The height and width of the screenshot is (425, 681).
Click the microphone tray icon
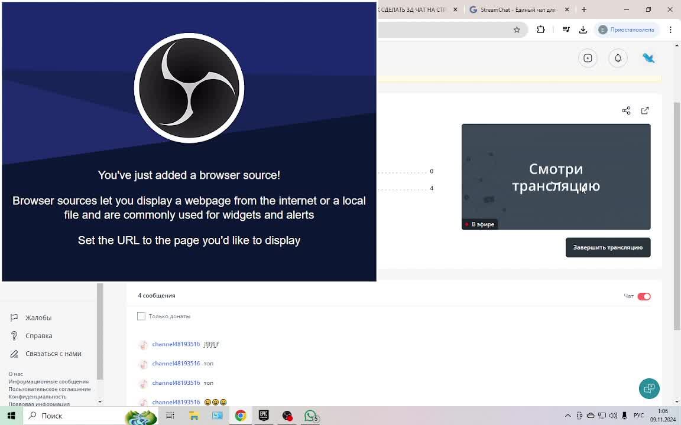tap(624, 416)
